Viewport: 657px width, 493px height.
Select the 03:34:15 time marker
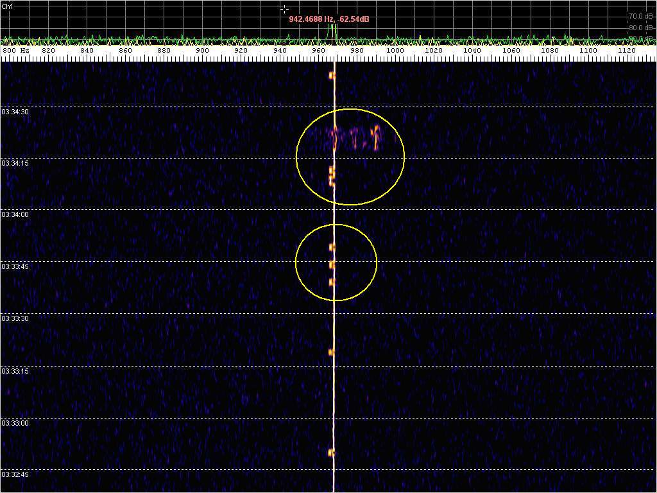15,163
